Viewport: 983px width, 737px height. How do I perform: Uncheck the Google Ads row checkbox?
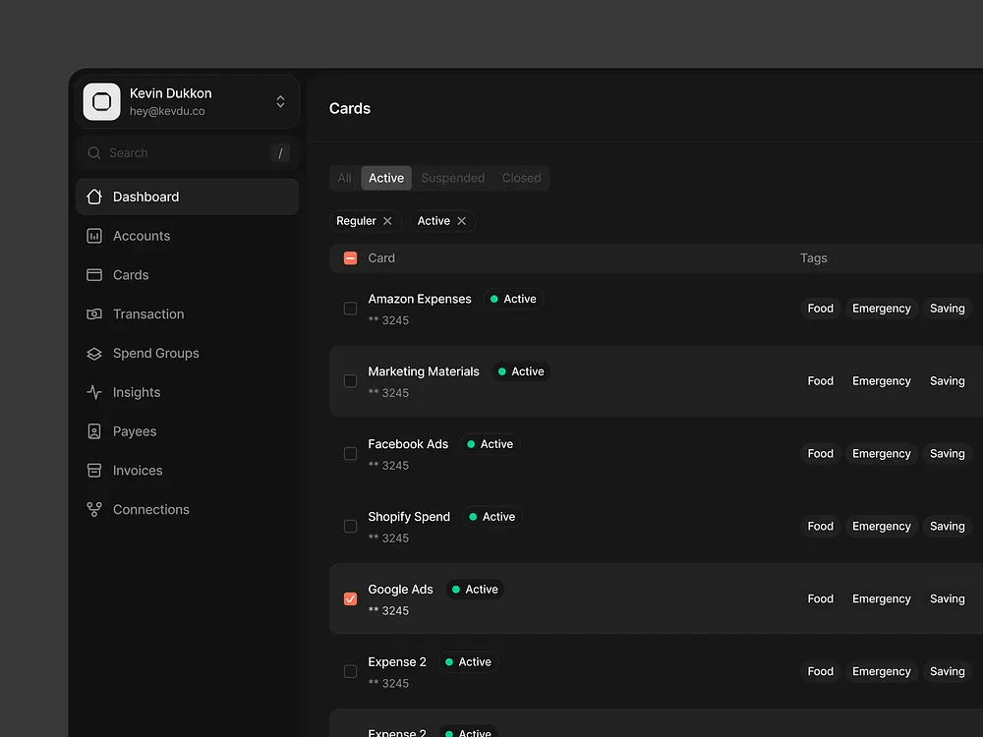[x=350, y=598]
